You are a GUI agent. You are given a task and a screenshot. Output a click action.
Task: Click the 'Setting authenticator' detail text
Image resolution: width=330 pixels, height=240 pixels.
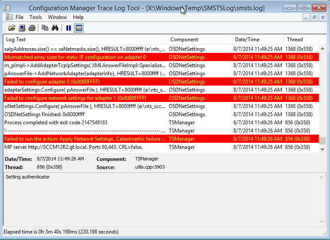[28, 177]
